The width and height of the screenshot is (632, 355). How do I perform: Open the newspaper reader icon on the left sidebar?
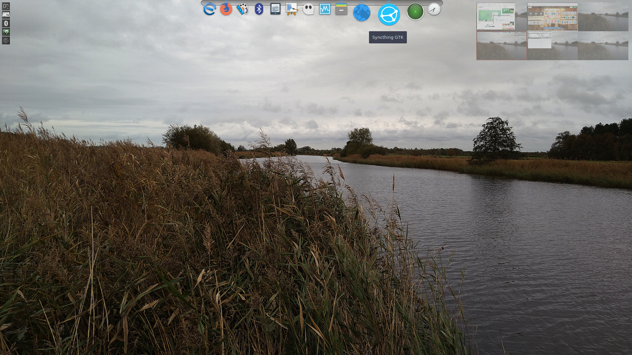(6, 15)
